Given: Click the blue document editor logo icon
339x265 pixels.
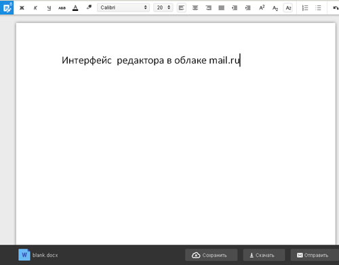Looking at the screenshot, I should [x=7, y=7].
